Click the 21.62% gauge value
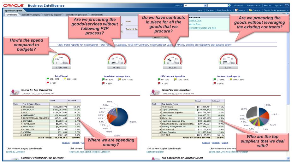This screenshot has height=163, width=292. click(x=172, y=67)
